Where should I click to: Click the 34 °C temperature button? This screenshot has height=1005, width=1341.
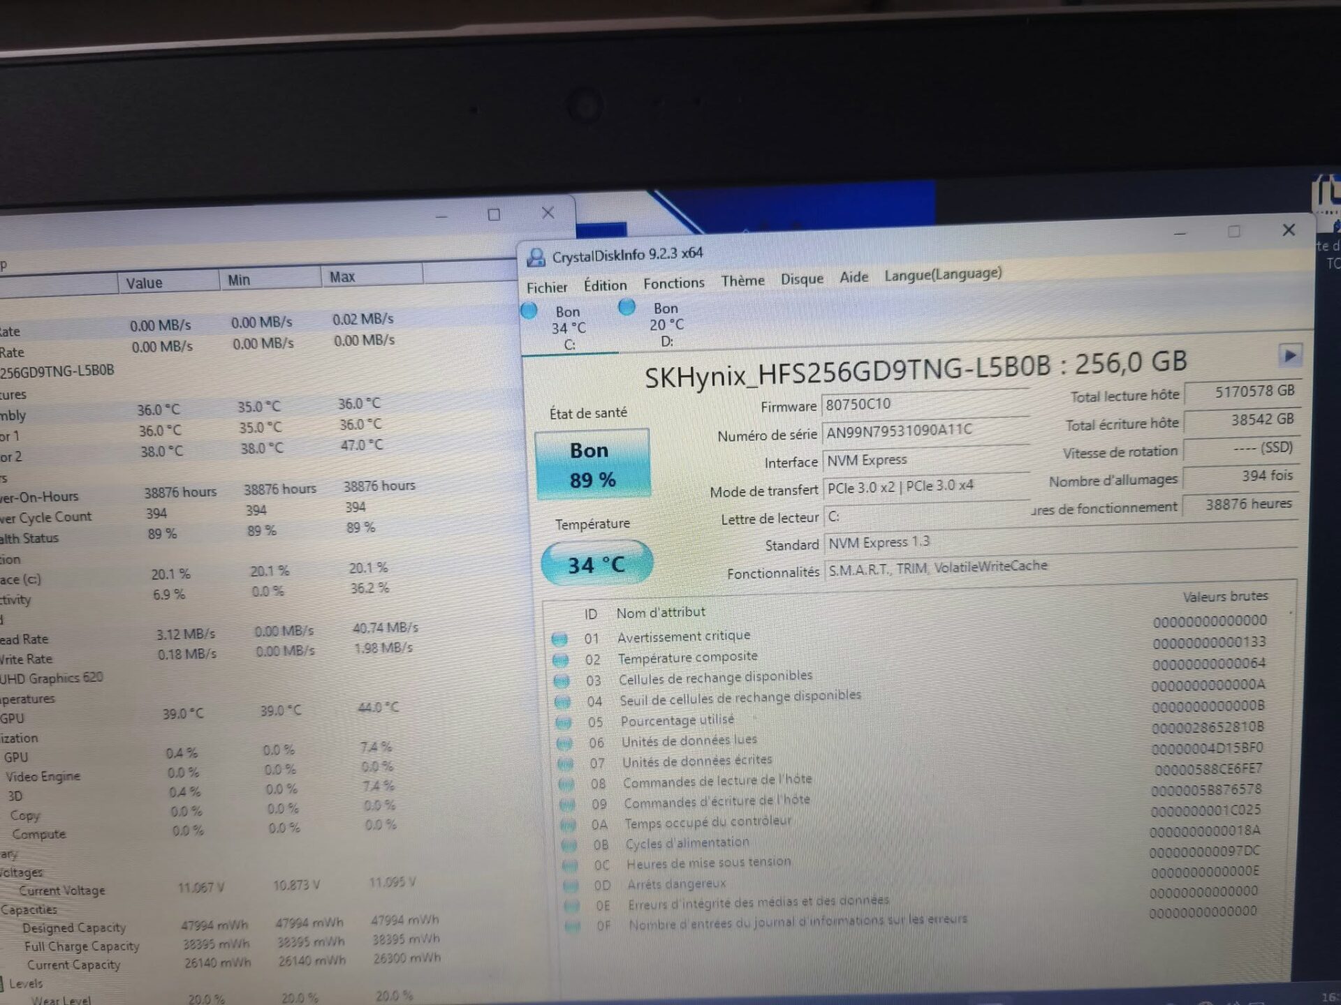click(596, 564)
